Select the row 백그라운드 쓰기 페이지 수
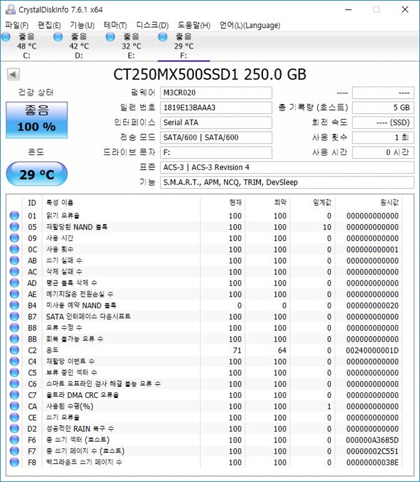420x482 pixels. coord(204,463)
